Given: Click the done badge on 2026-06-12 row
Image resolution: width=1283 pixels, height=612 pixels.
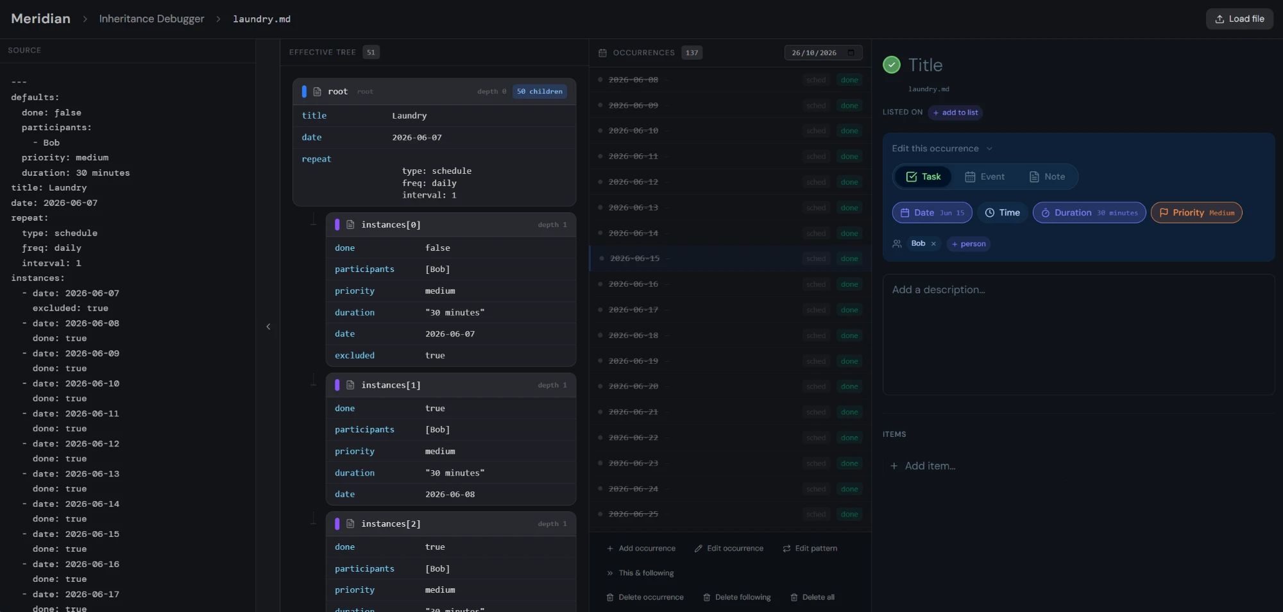Looking at the screenshot, I should [x=849, y=182].
